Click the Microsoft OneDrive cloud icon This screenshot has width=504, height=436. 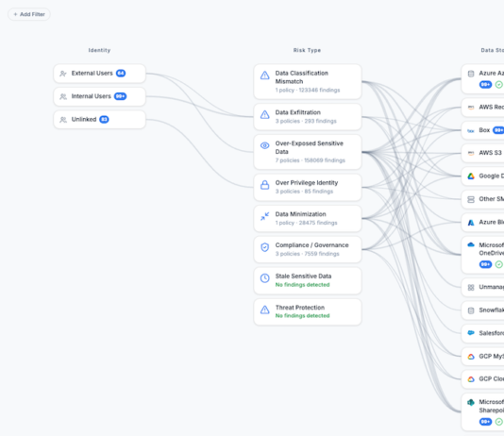point(471,244)
